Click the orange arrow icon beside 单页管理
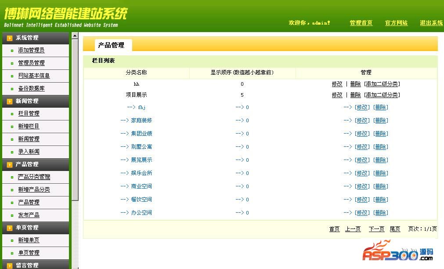 10,228
